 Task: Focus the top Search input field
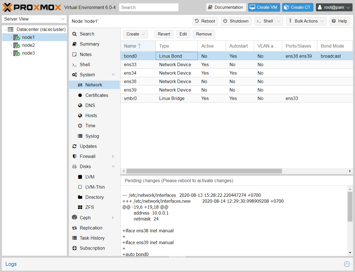[149, 7]
